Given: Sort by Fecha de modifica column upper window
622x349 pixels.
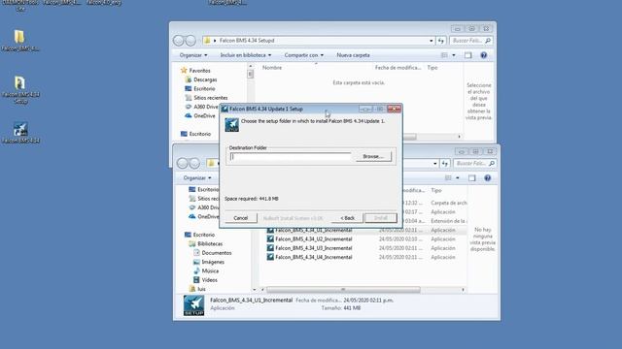Looking at the screenshot, I should pyautogui.click(x=397, y=68).
